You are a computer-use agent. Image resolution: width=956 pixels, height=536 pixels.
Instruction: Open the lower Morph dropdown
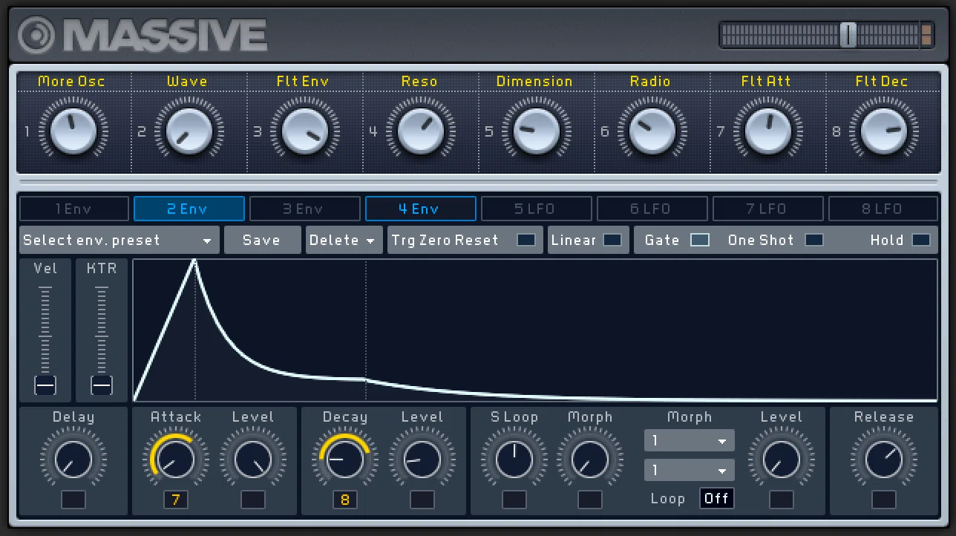point(690,470)
